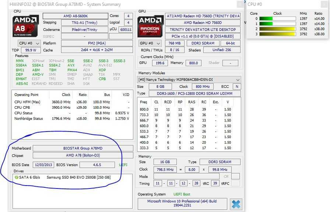Image resolution: width=330 pixels, height=212 pixels.
Task: Click the TDP 99.9 W field
Action: (x=31, y=50)
